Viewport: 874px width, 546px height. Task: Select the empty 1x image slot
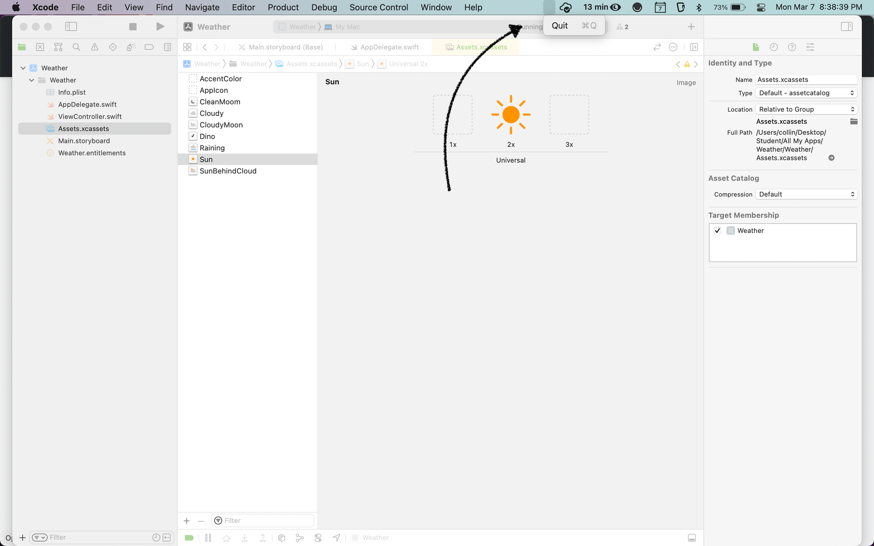(453, 114)
